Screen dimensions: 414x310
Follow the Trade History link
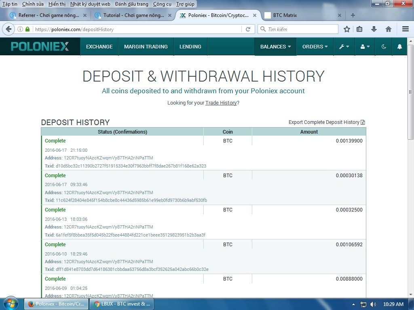221,103
